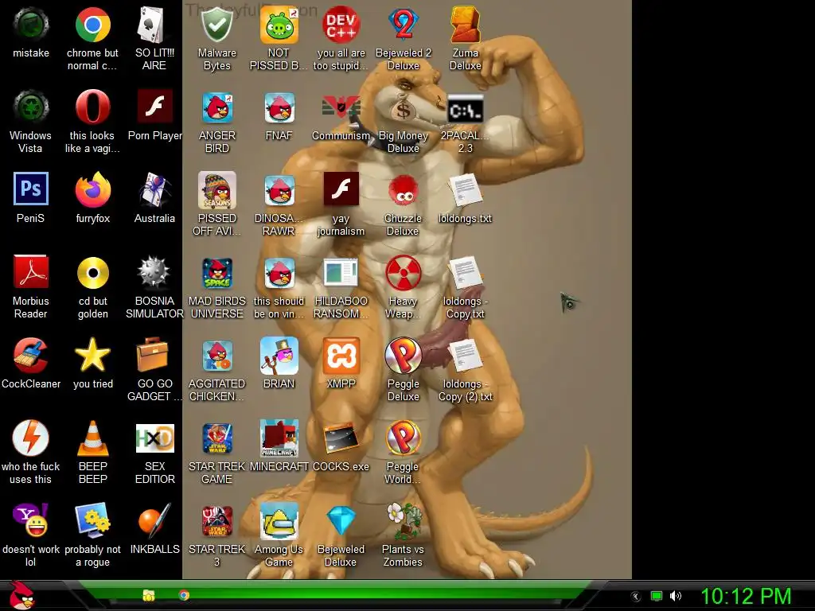Open 'NOT PISSED B...' green pig shortcut
The width and height of the screenshot is (815, 611).
click(279, 25)
